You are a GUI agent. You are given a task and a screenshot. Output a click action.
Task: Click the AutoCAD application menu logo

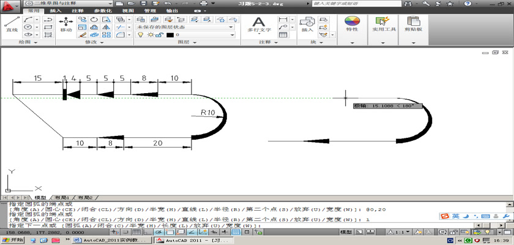click(x=9, y=4)
